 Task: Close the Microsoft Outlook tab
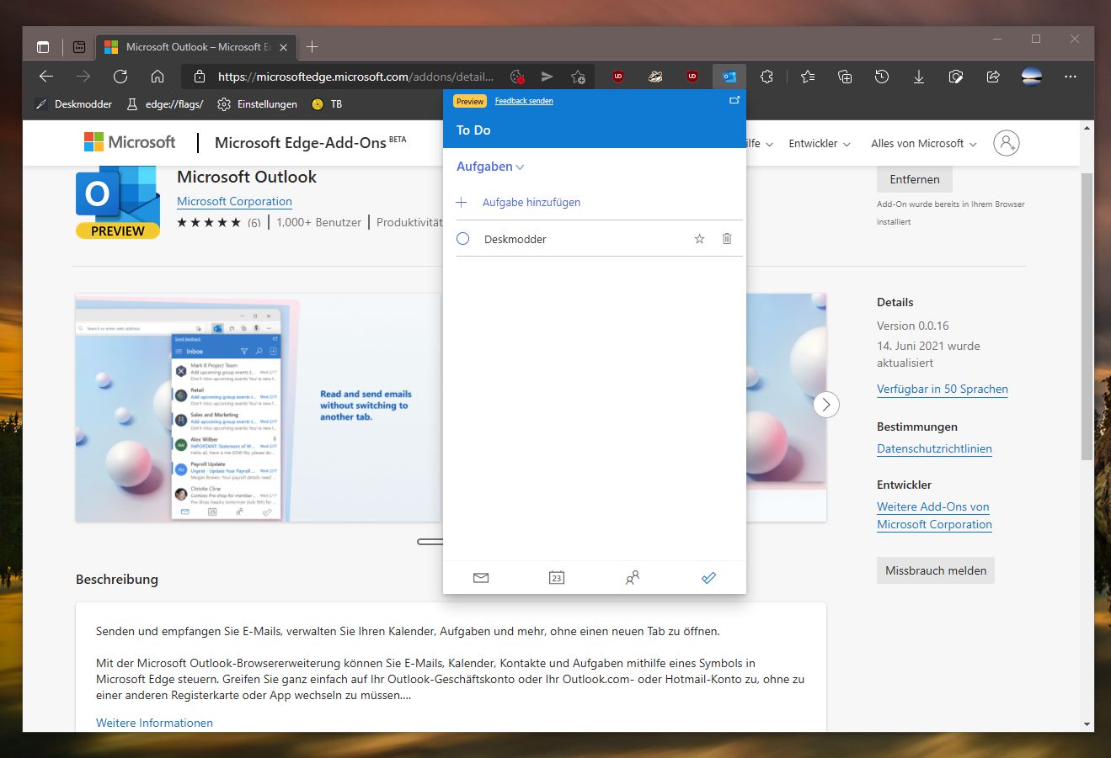(x=284, y=47)
